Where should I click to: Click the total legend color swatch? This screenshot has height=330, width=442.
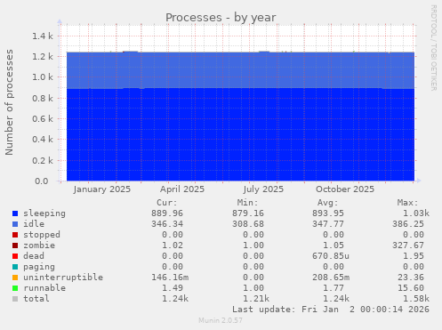[15, 299]
